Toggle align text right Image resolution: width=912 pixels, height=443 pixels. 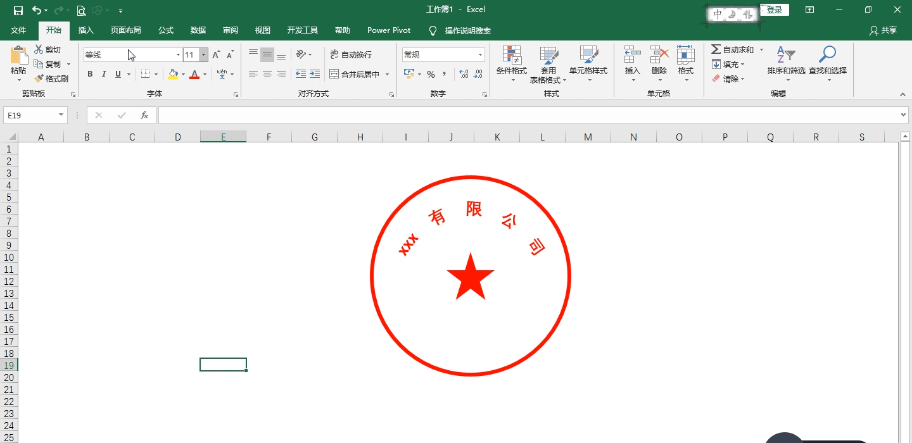281,74
